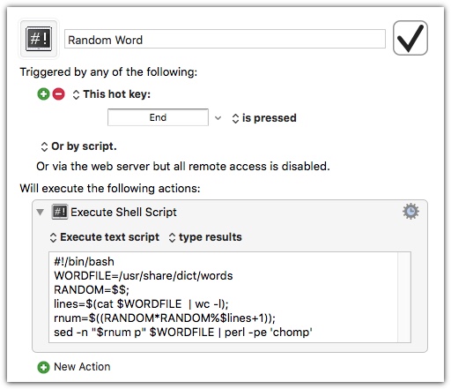Collapse the Execute Shell Script action
The width and height of the screenshot is (451, 389).
(x=40, y=212)
